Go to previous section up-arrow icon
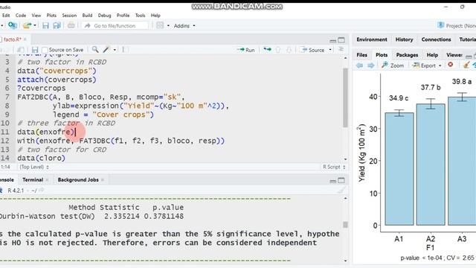The width and height of the screenshot is (476, 268). 278,50
